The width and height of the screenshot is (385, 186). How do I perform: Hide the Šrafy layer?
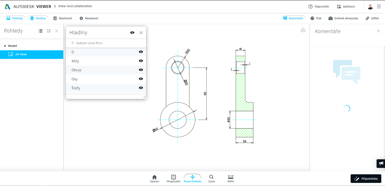[141, 88]
